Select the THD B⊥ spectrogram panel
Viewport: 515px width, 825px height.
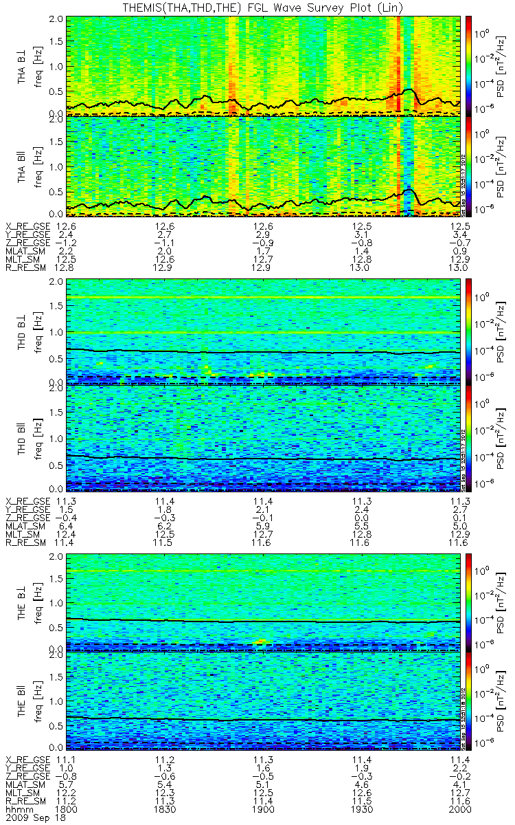pos(263,331)
